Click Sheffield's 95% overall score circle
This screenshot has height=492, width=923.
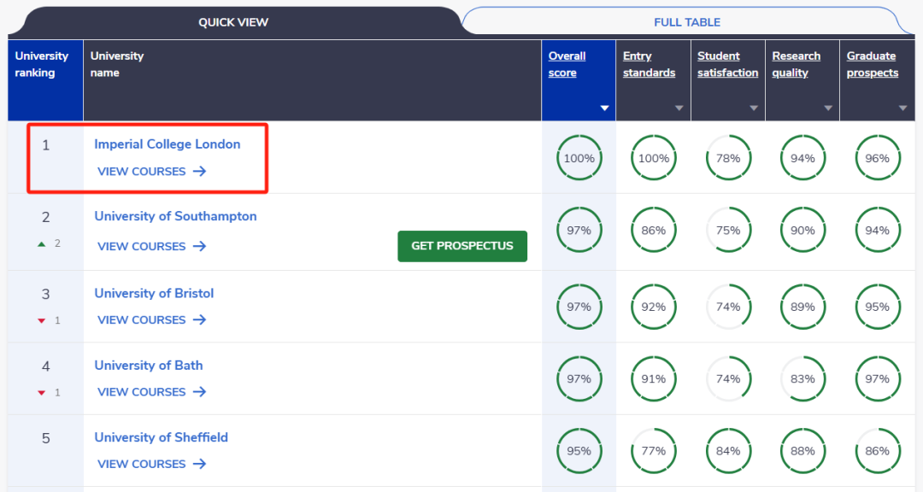(x=579, y=451)
